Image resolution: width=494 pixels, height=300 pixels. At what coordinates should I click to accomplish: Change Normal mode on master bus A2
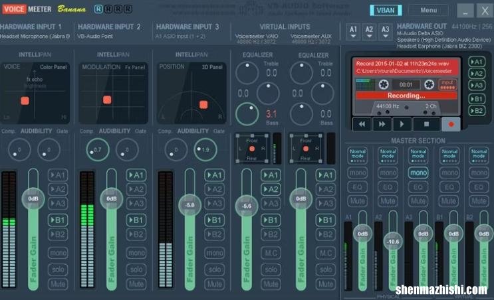pos(388,155)
